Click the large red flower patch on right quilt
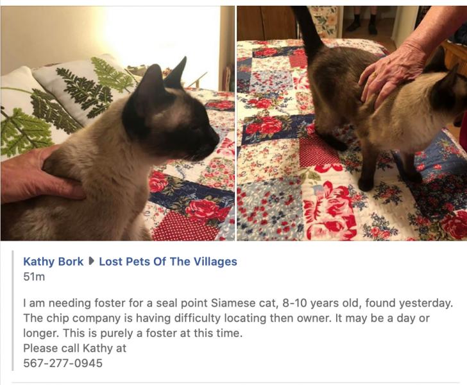The height and width of the screenshot is (385, 467). point(329,210)
